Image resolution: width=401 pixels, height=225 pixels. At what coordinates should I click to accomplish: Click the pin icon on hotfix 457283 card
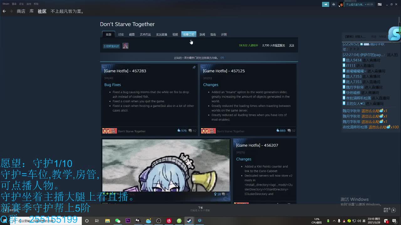coord(194,67)
